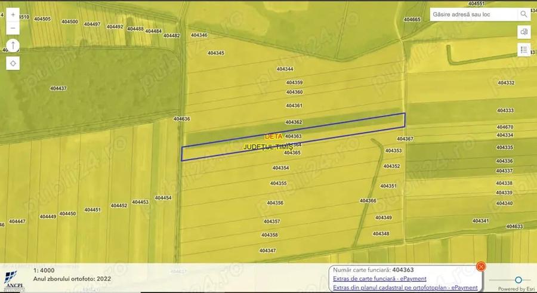Select parcel 404333 on the map

[x=505, y=110]
